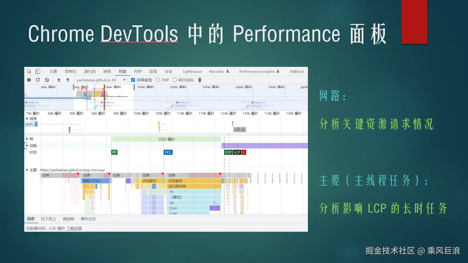Click the 996 毫秒 ruler label
Image resolution: width=468 pixels, height=263 pixels.
point(120,113)
